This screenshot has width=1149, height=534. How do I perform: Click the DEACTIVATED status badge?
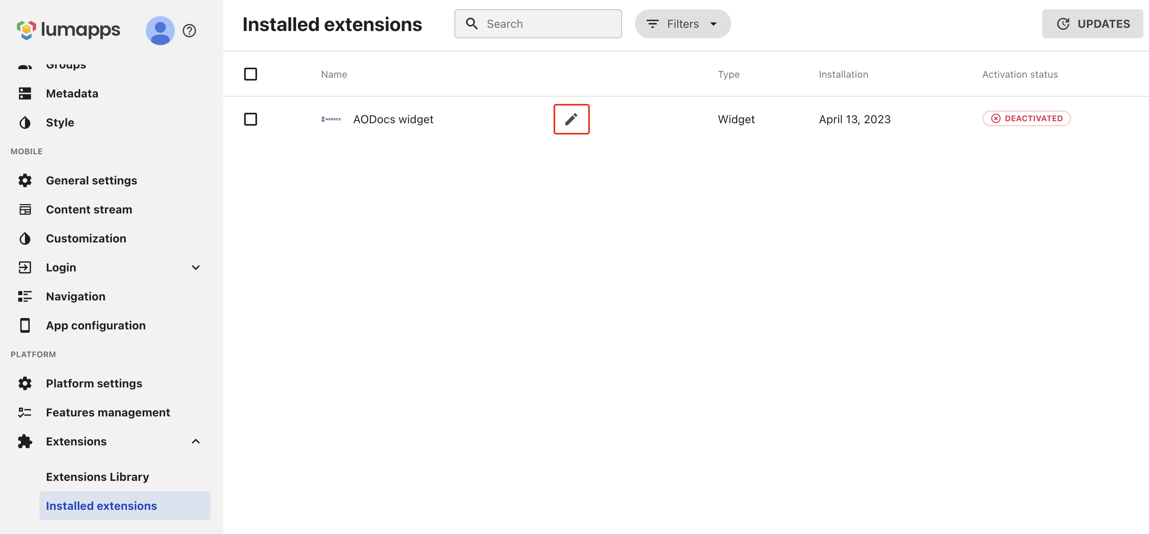(x=1027, y=118)
